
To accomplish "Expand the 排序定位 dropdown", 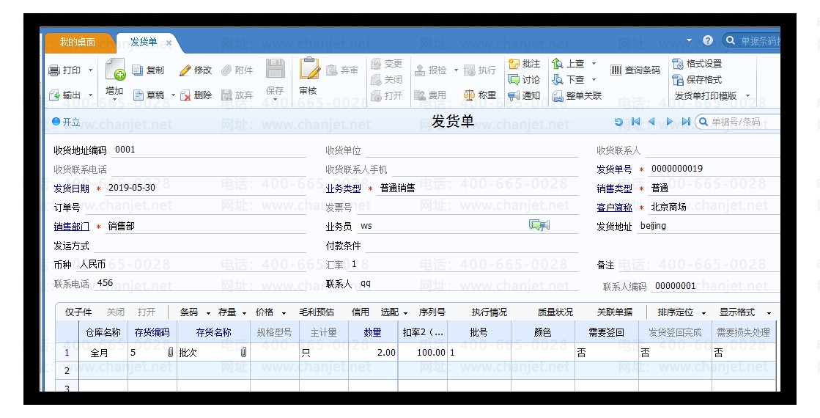I will [x=703, y=313].
